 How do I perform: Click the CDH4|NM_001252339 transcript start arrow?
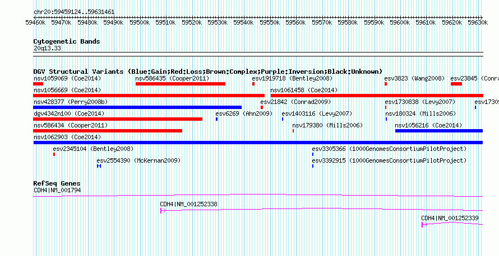[x=424, y=225]
